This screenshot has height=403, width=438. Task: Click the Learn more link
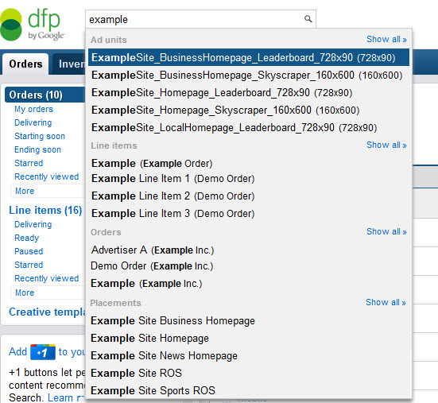point(66,397)
